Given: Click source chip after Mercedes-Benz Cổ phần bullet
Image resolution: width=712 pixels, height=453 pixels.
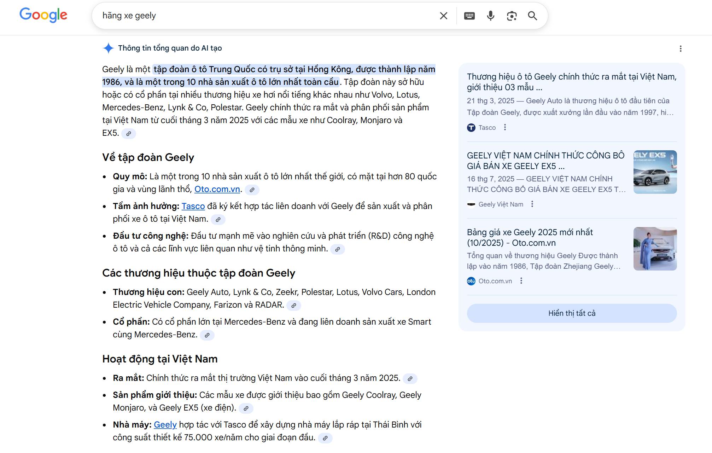Looking at the screenshot, I should click(x=207, y=335).
